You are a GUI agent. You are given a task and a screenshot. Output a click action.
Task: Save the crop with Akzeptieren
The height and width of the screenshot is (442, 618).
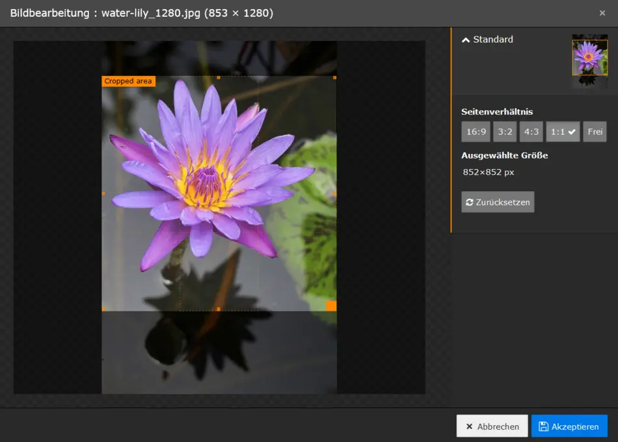pyautogui.click(x=569, y=426)
